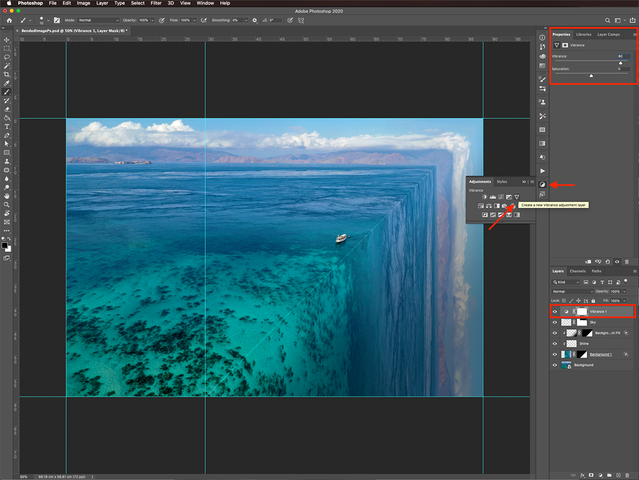Open the Libraries panel tab

click(584, 35)
